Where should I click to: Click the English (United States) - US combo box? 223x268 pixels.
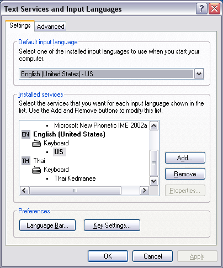(x=112, y=74)
